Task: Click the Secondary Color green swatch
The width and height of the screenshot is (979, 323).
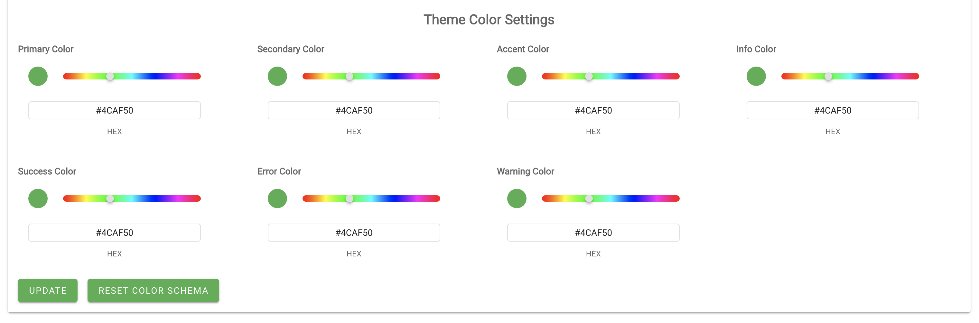Action: [x=277, y=76]
